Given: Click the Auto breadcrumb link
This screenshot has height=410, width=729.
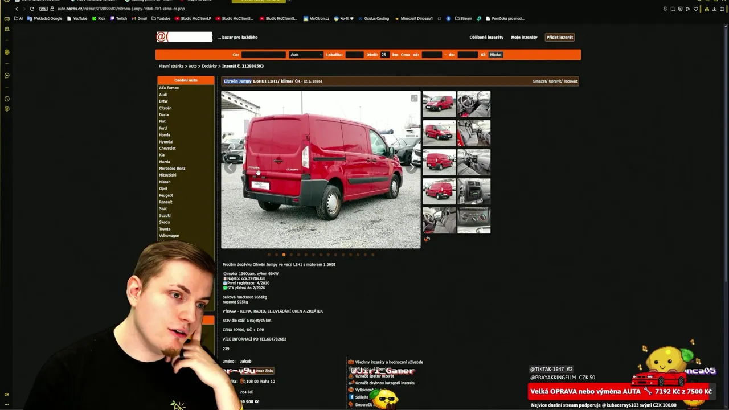Looking at the screenshot, I should (x=193, y=66).
